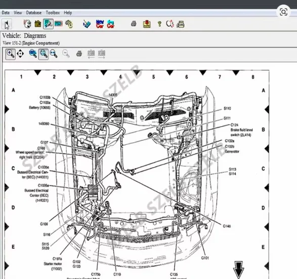Click the 100% zoom magnifier icon
The image size is (297, 279).
[x=33, y=54]
